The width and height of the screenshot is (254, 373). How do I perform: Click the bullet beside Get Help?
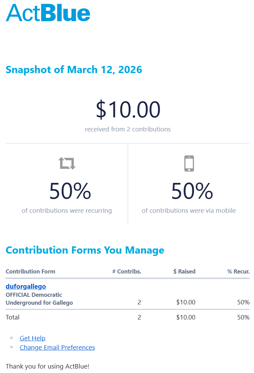pos(12,338)
